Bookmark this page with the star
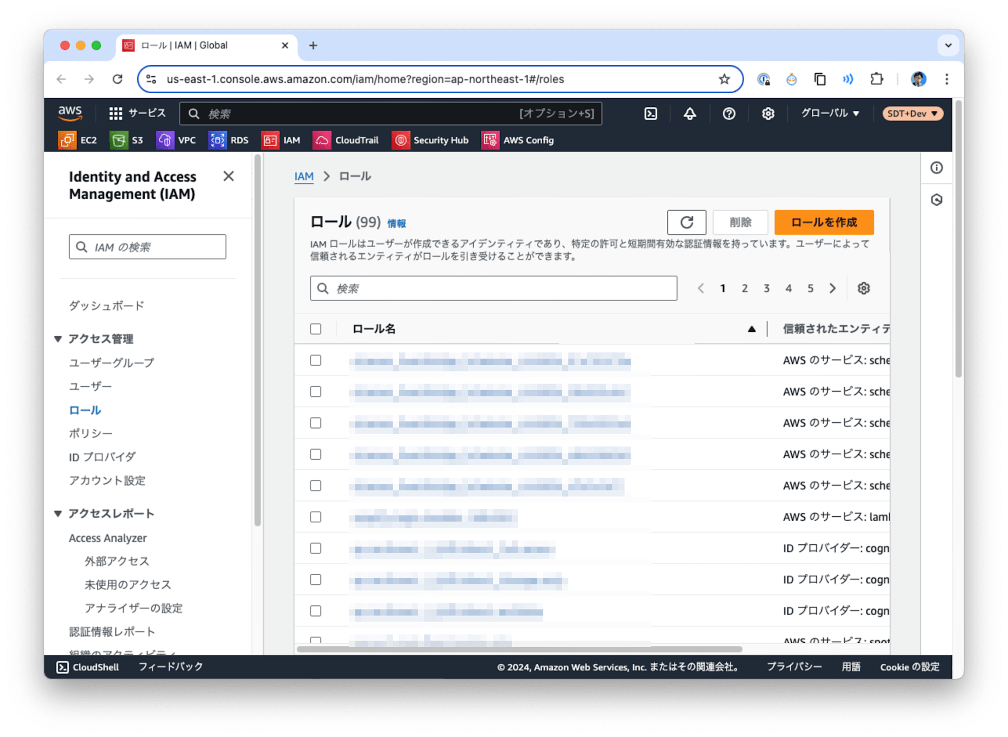The width and height of the screenshot is (1008, 737). [724, 79]
